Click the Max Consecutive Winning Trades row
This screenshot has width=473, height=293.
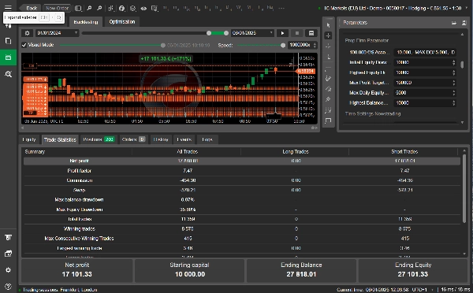pyautogui.click(x=242, y=239)
